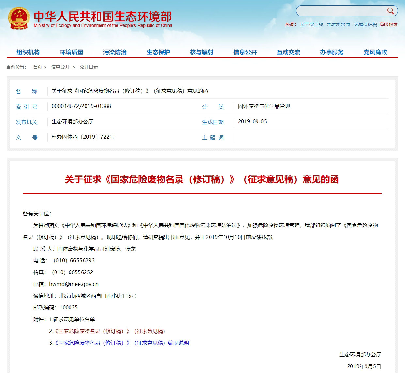Open attachment 2 《国家危险废物名录（修订稿）》（征求意见稿）

(x=110, y=331)
